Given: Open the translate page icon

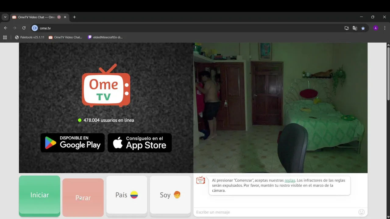Looking at the screenshot, I should [x=355, y=28].
